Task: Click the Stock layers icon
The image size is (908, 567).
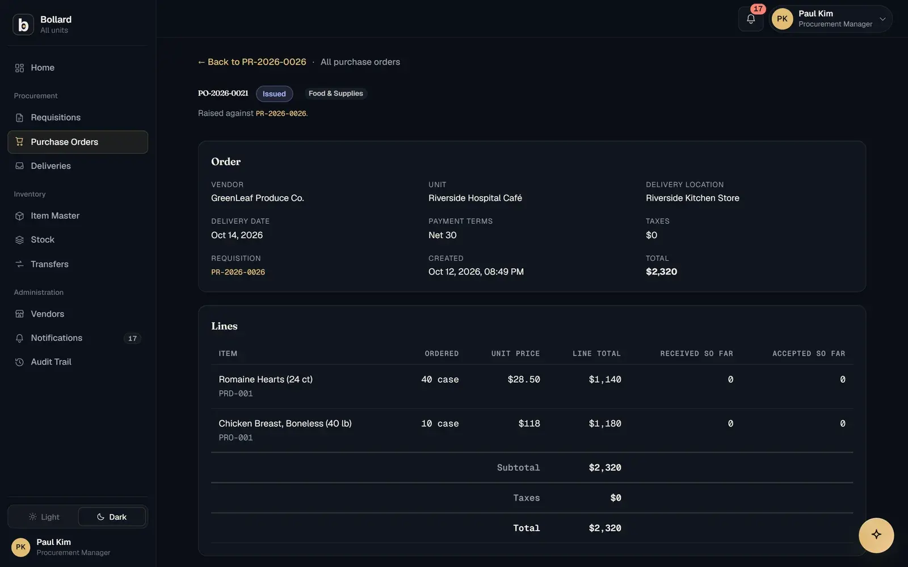Action: 19,240
